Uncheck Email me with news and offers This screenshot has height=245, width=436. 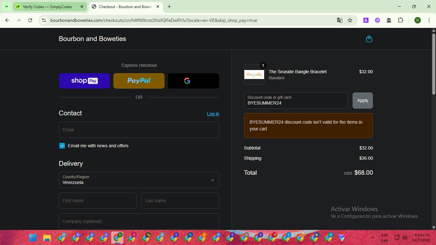click(x=62, y=146)
